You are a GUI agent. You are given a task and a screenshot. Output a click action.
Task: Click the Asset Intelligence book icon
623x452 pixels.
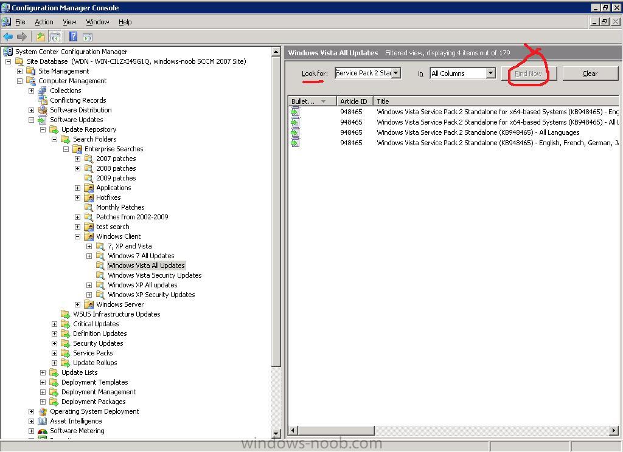click(42, 421)
